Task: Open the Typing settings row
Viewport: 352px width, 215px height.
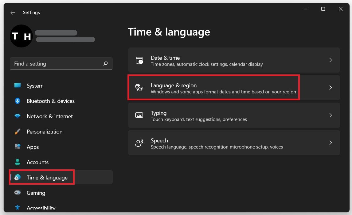Action: click(234, 115)
